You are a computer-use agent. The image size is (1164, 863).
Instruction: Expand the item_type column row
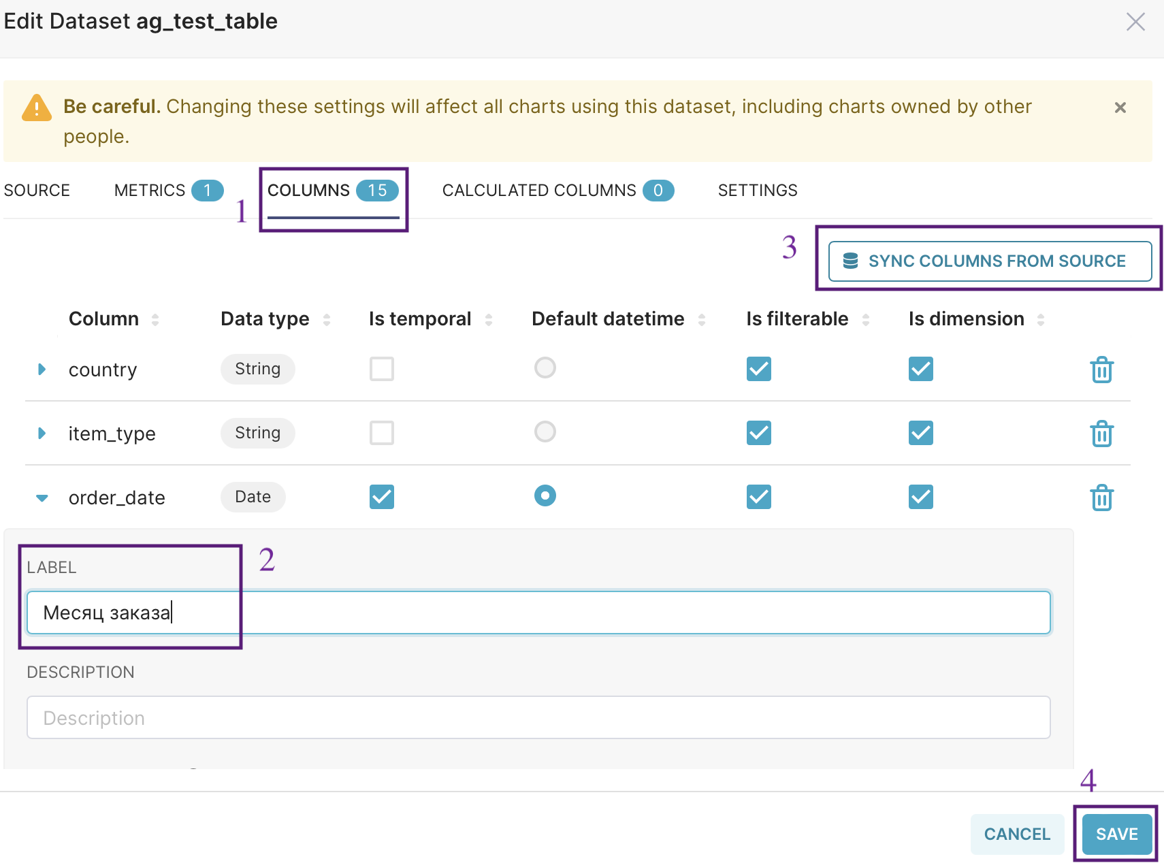click(42, 434)
